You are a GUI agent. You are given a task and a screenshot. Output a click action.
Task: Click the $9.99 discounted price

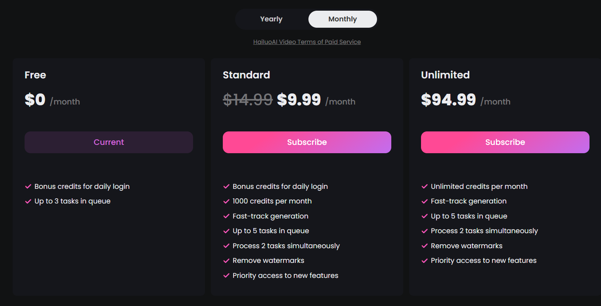pos(299,100)
